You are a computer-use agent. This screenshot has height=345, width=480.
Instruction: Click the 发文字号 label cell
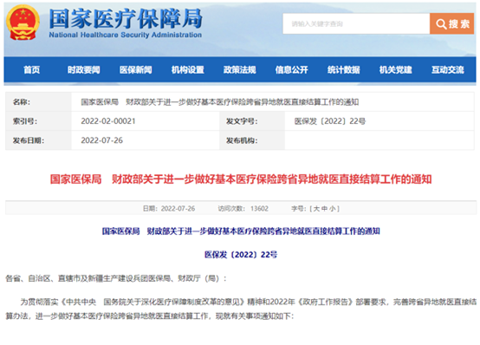coord(252,121)
